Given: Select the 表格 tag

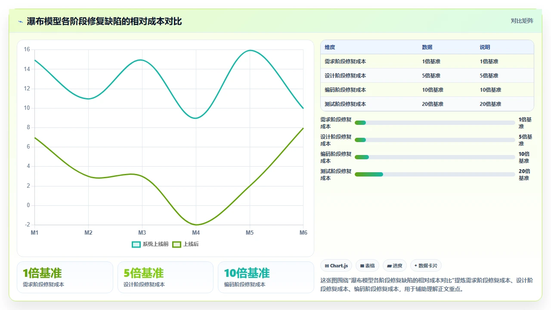Looking at the screenshot, I should [x=367, y=266].
